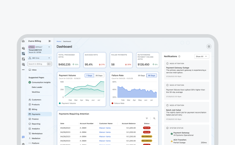This screenshot has width=235, height=145.
Task: Go to Customers in the sidebar
Action: click(x=36, y=100)
